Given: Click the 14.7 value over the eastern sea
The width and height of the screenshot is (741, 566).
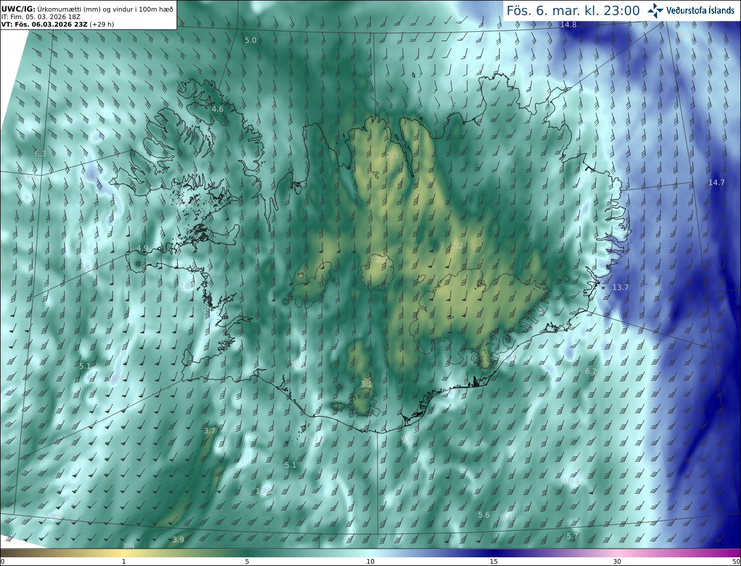Looking at the screenshot, I should (716, 182).
